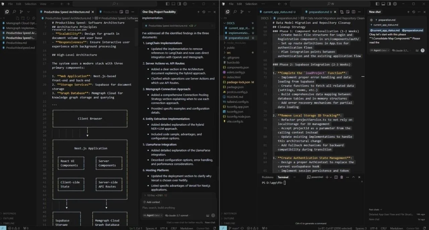This screenshot has width=429, height=230.
Task: Click settings gear in left window title bar
Action: click(x=185, y=4)
